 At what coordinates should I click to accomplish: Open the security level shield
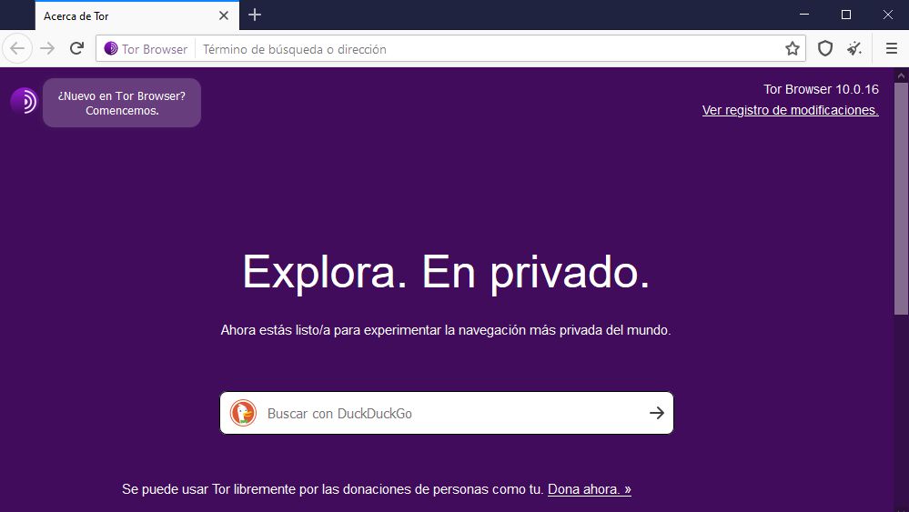(825, 48)
